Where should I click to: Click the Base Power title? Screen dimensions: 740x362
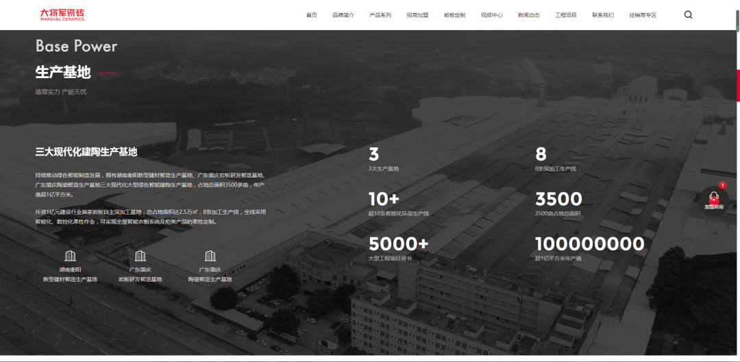pyautogui.click(x=76, y=46)
